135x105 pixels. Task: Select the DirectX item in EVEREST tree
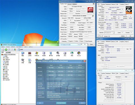(x=7, y=70)
